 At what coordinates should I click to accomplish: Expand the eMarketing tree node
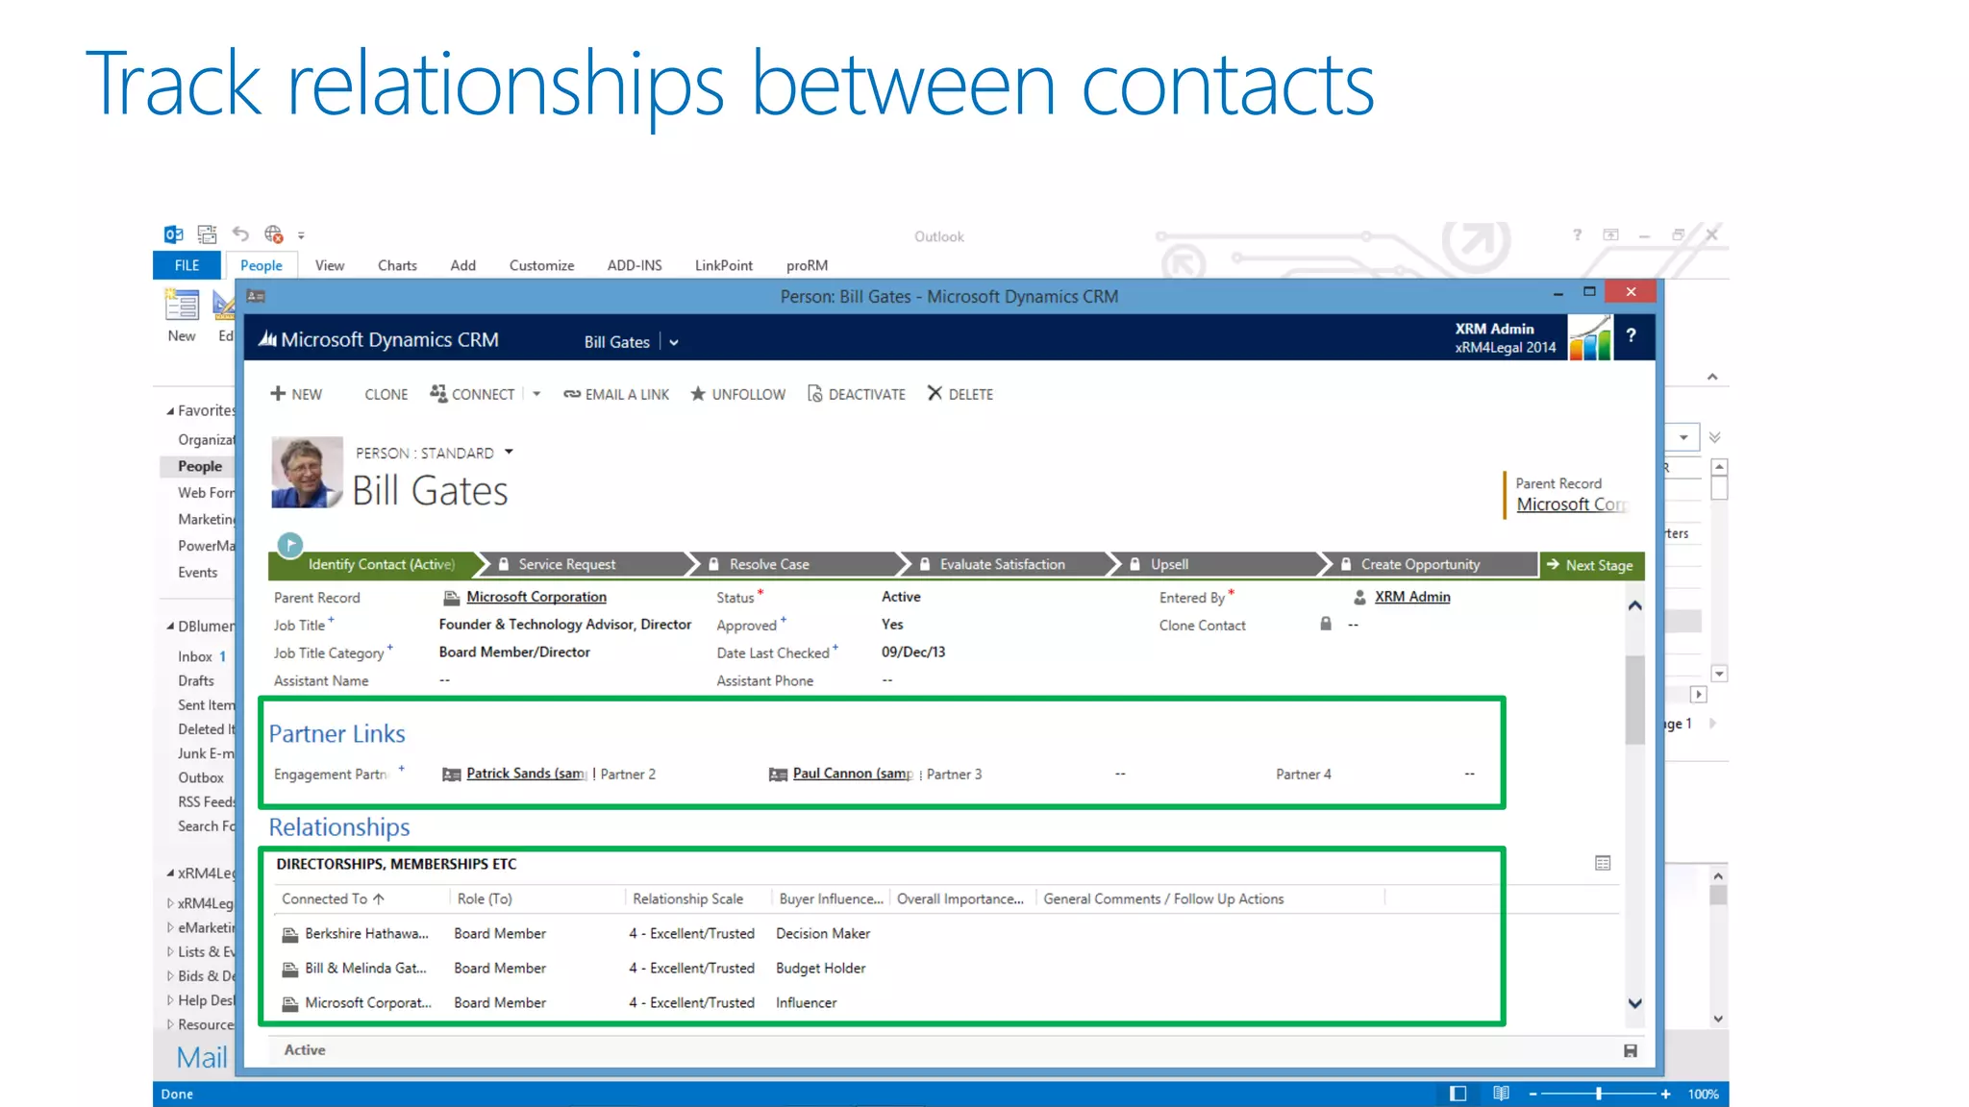[x=170, y=927]
